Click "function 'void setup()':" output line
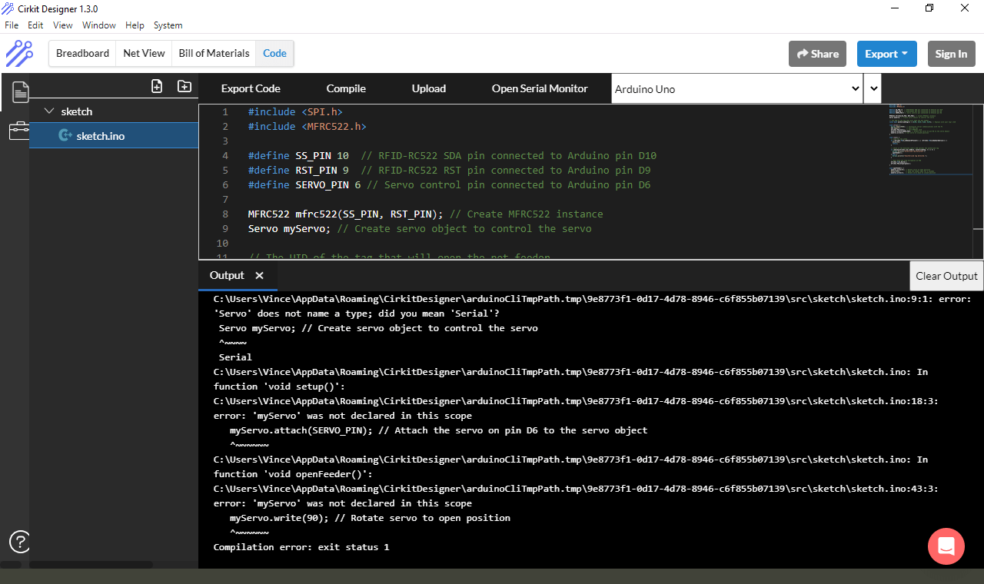 279,387
